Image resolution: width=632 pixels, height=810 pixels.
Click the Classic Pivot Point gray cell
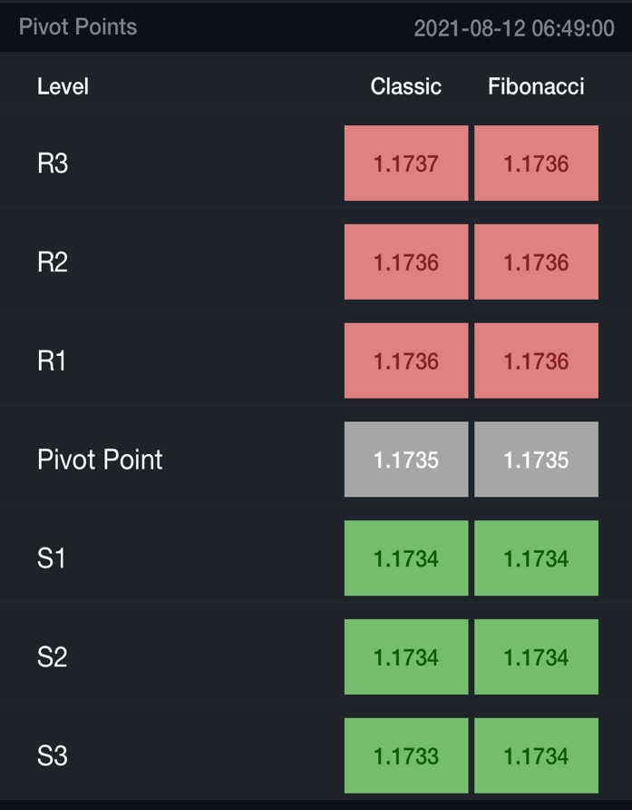point(406,459)
